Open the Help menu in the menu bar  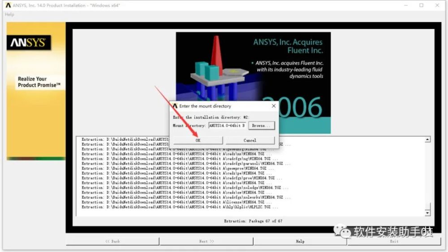pyautogui.click(x=9, y=14)
